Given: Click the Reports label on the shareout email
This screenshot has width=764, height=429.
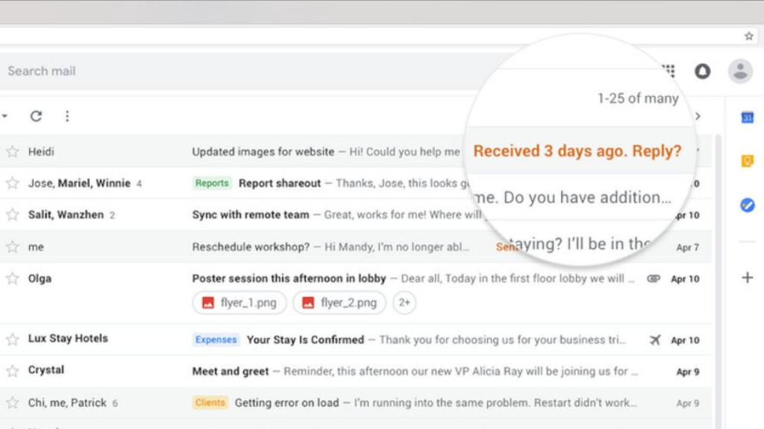Looking at the screenshot, I should (211, 182).
